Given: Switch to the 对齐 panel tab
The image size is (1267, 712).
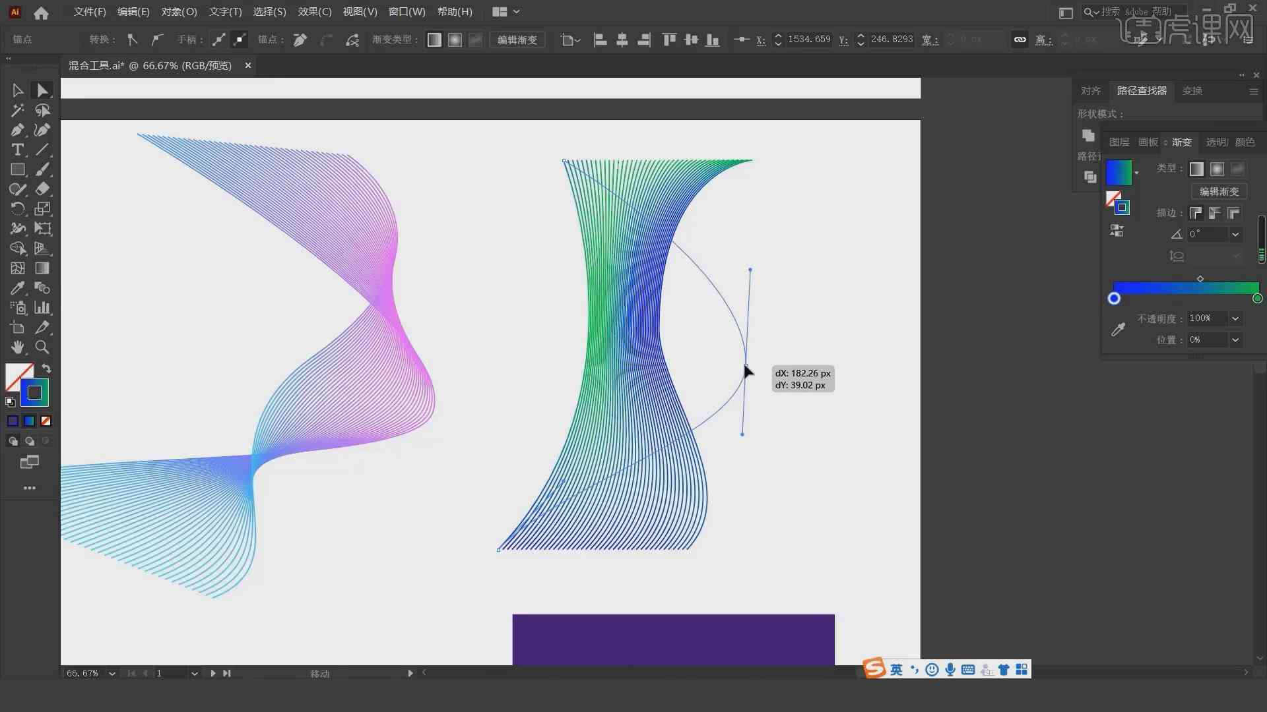Looking at the screenshot, I should pos(1090,91).
